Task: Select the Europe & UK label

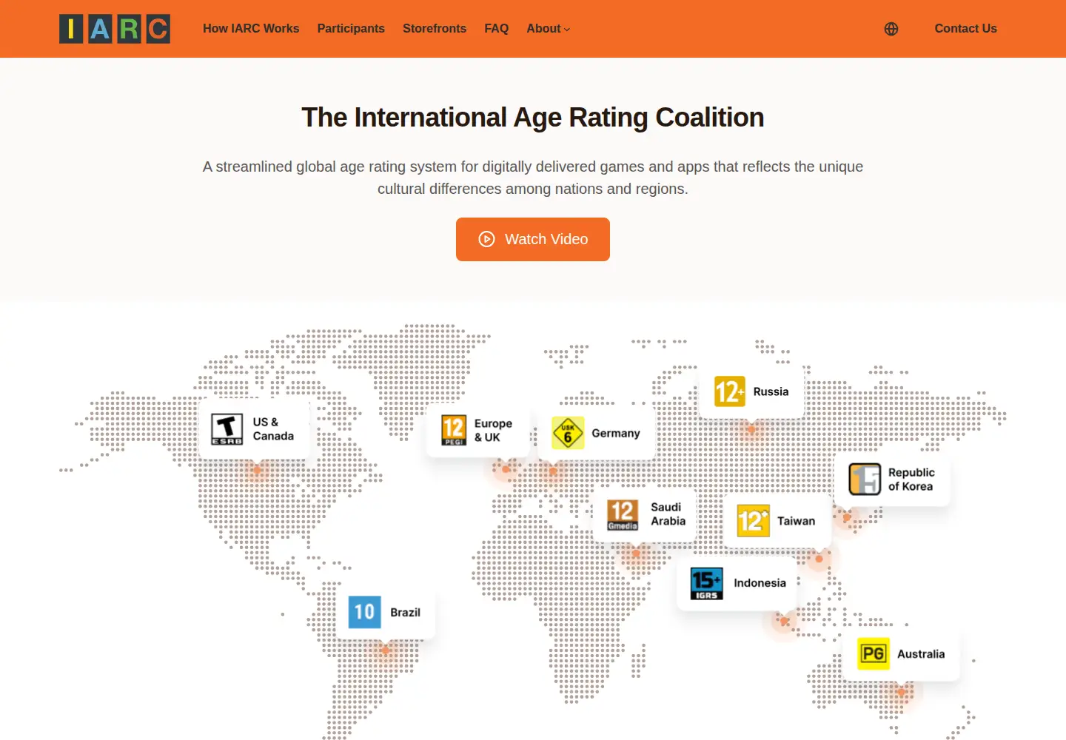Action: (493, 431)
